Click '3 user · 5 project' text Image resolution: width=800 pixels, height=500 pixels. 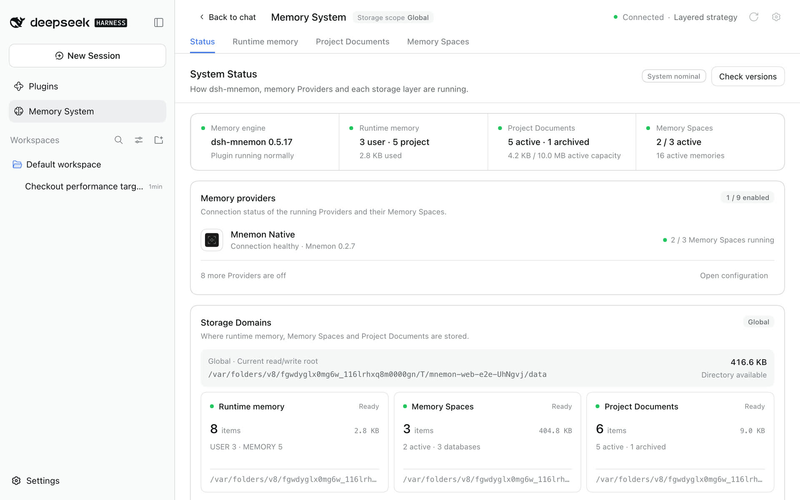tap(394, 142)
